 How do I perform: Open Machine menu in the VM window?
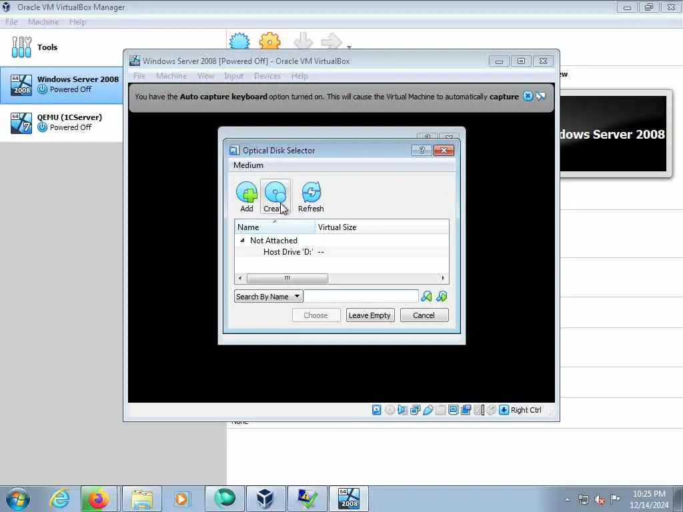[x=171, y=76]
